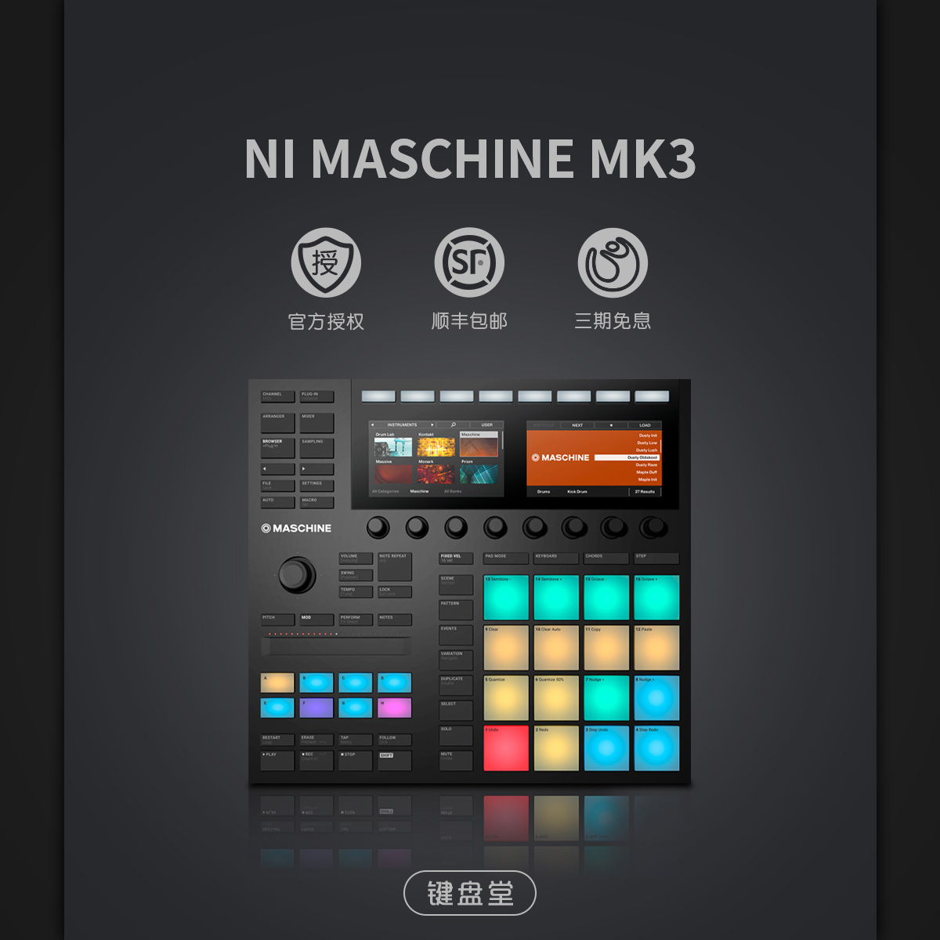Switch to KEYBOARD mode
The height and width of the screenshot is (940, 940).
coord(556,558)
